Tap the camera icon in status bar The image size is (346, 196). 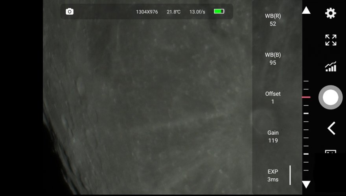coord(70,12)
